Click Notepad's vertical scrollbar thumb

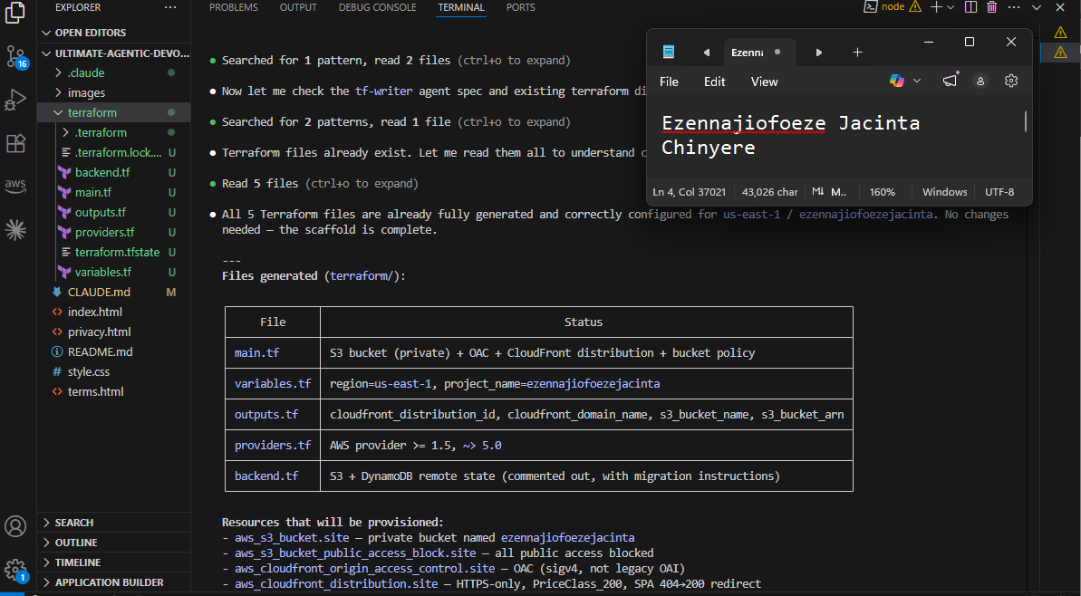pyautogui.click(x=1025, y=121)
